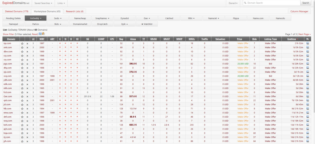Hide the ydh.com row with X icon

27,80
